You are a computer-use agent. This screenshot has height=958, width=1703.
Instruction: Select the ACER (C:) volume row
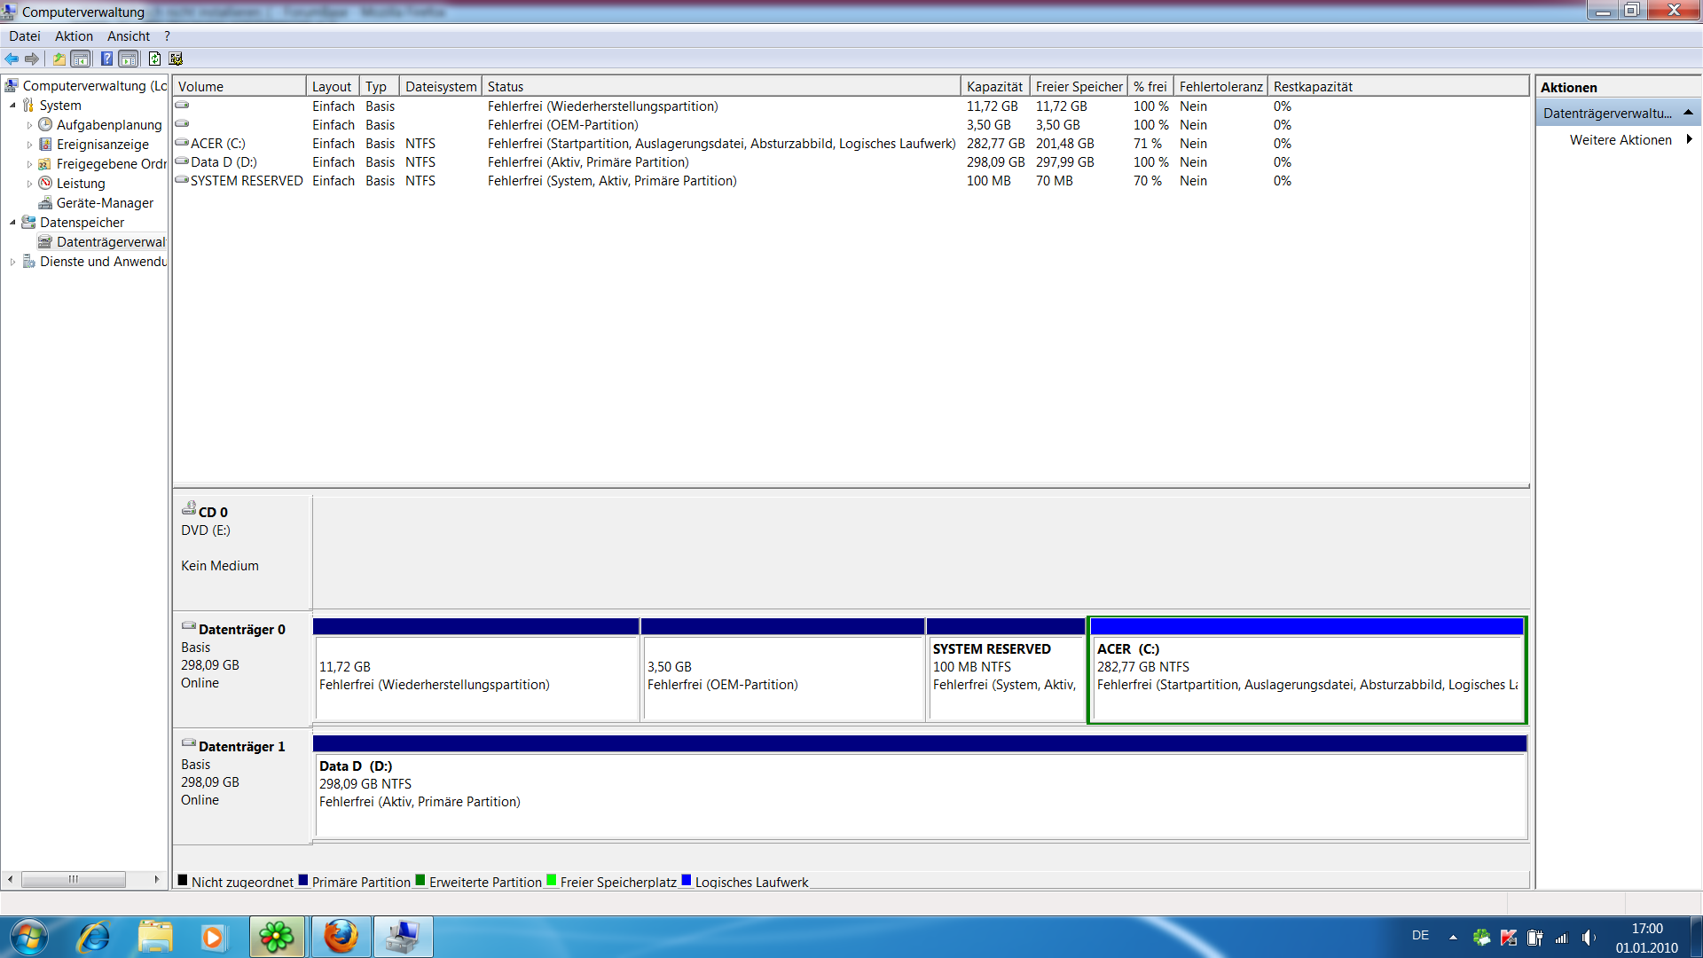(218, 144)
